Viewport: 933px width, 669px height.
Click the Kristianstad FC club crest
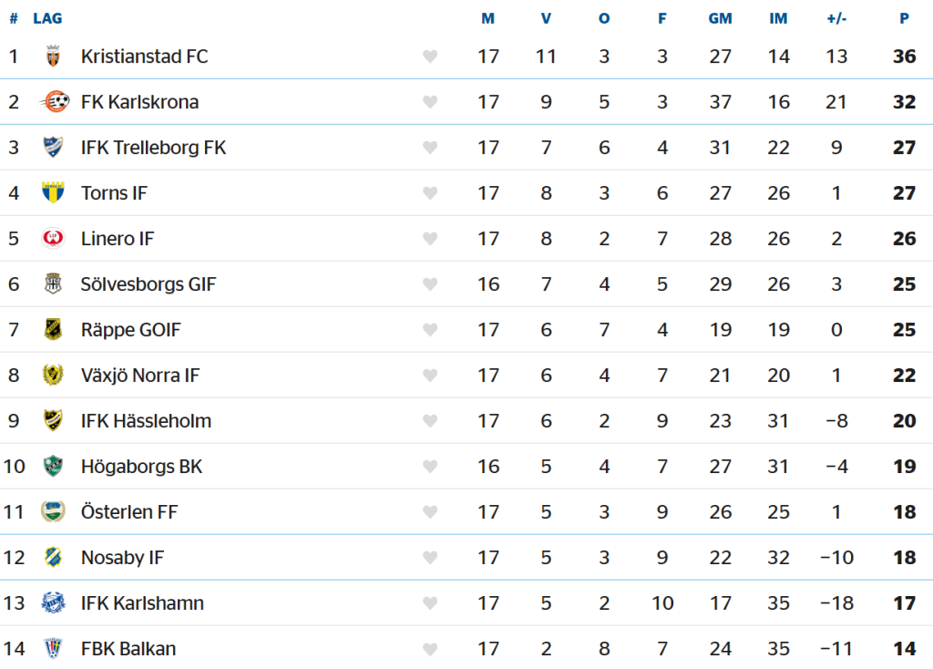53,57
